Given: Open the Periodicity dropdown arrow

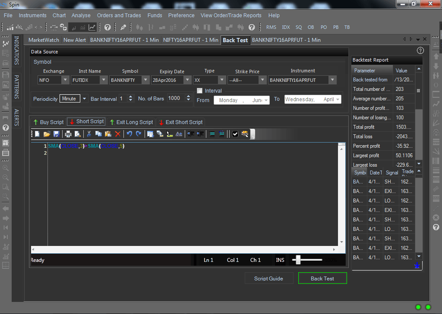Looking at the screenshot, I should (x=84, y=99).
